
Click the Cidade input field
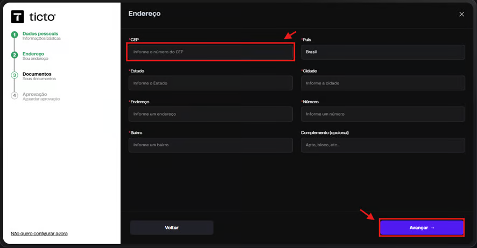coord(382,83)
